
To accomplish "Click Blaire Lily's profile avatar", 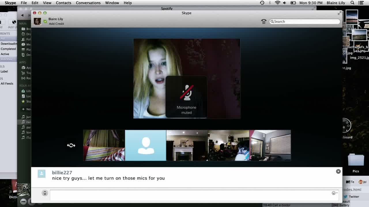I will tap(37, 21).
